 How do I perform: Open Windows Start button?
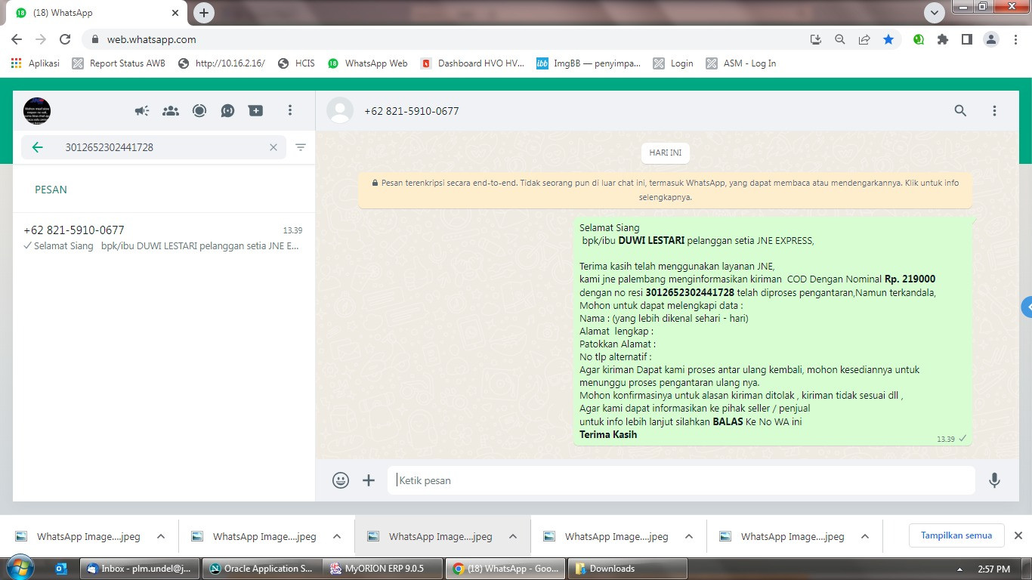pyautogui.click(x=20, y=568)
